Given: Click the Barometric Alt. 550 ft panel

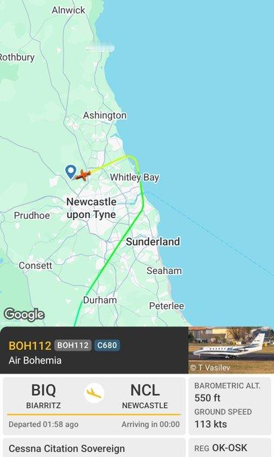Looking at the screenshot, I should tap(230, 392).
